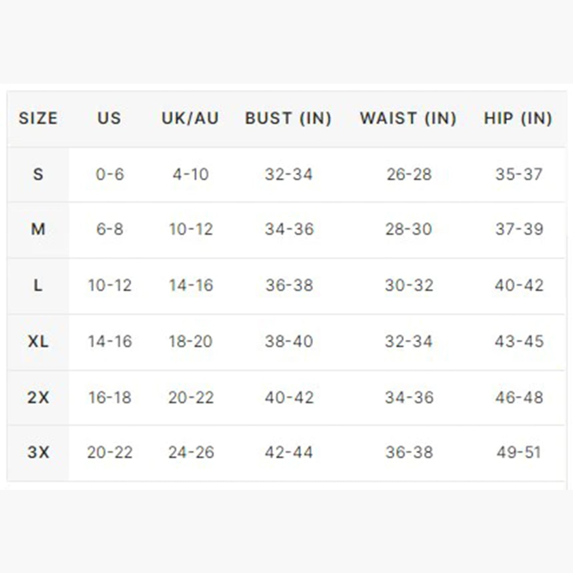Select the 2X size row label
The width and height of the screenshot is (573, 573).
(38, 397)
